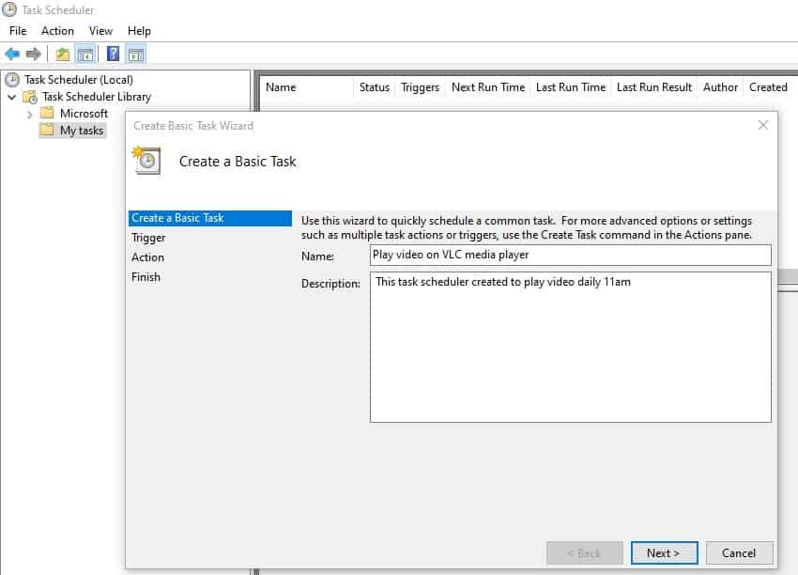798x575 pixels.
Task: Toggle the Show/Hide Console Tree icon
Action: click(x=85, y=54)
